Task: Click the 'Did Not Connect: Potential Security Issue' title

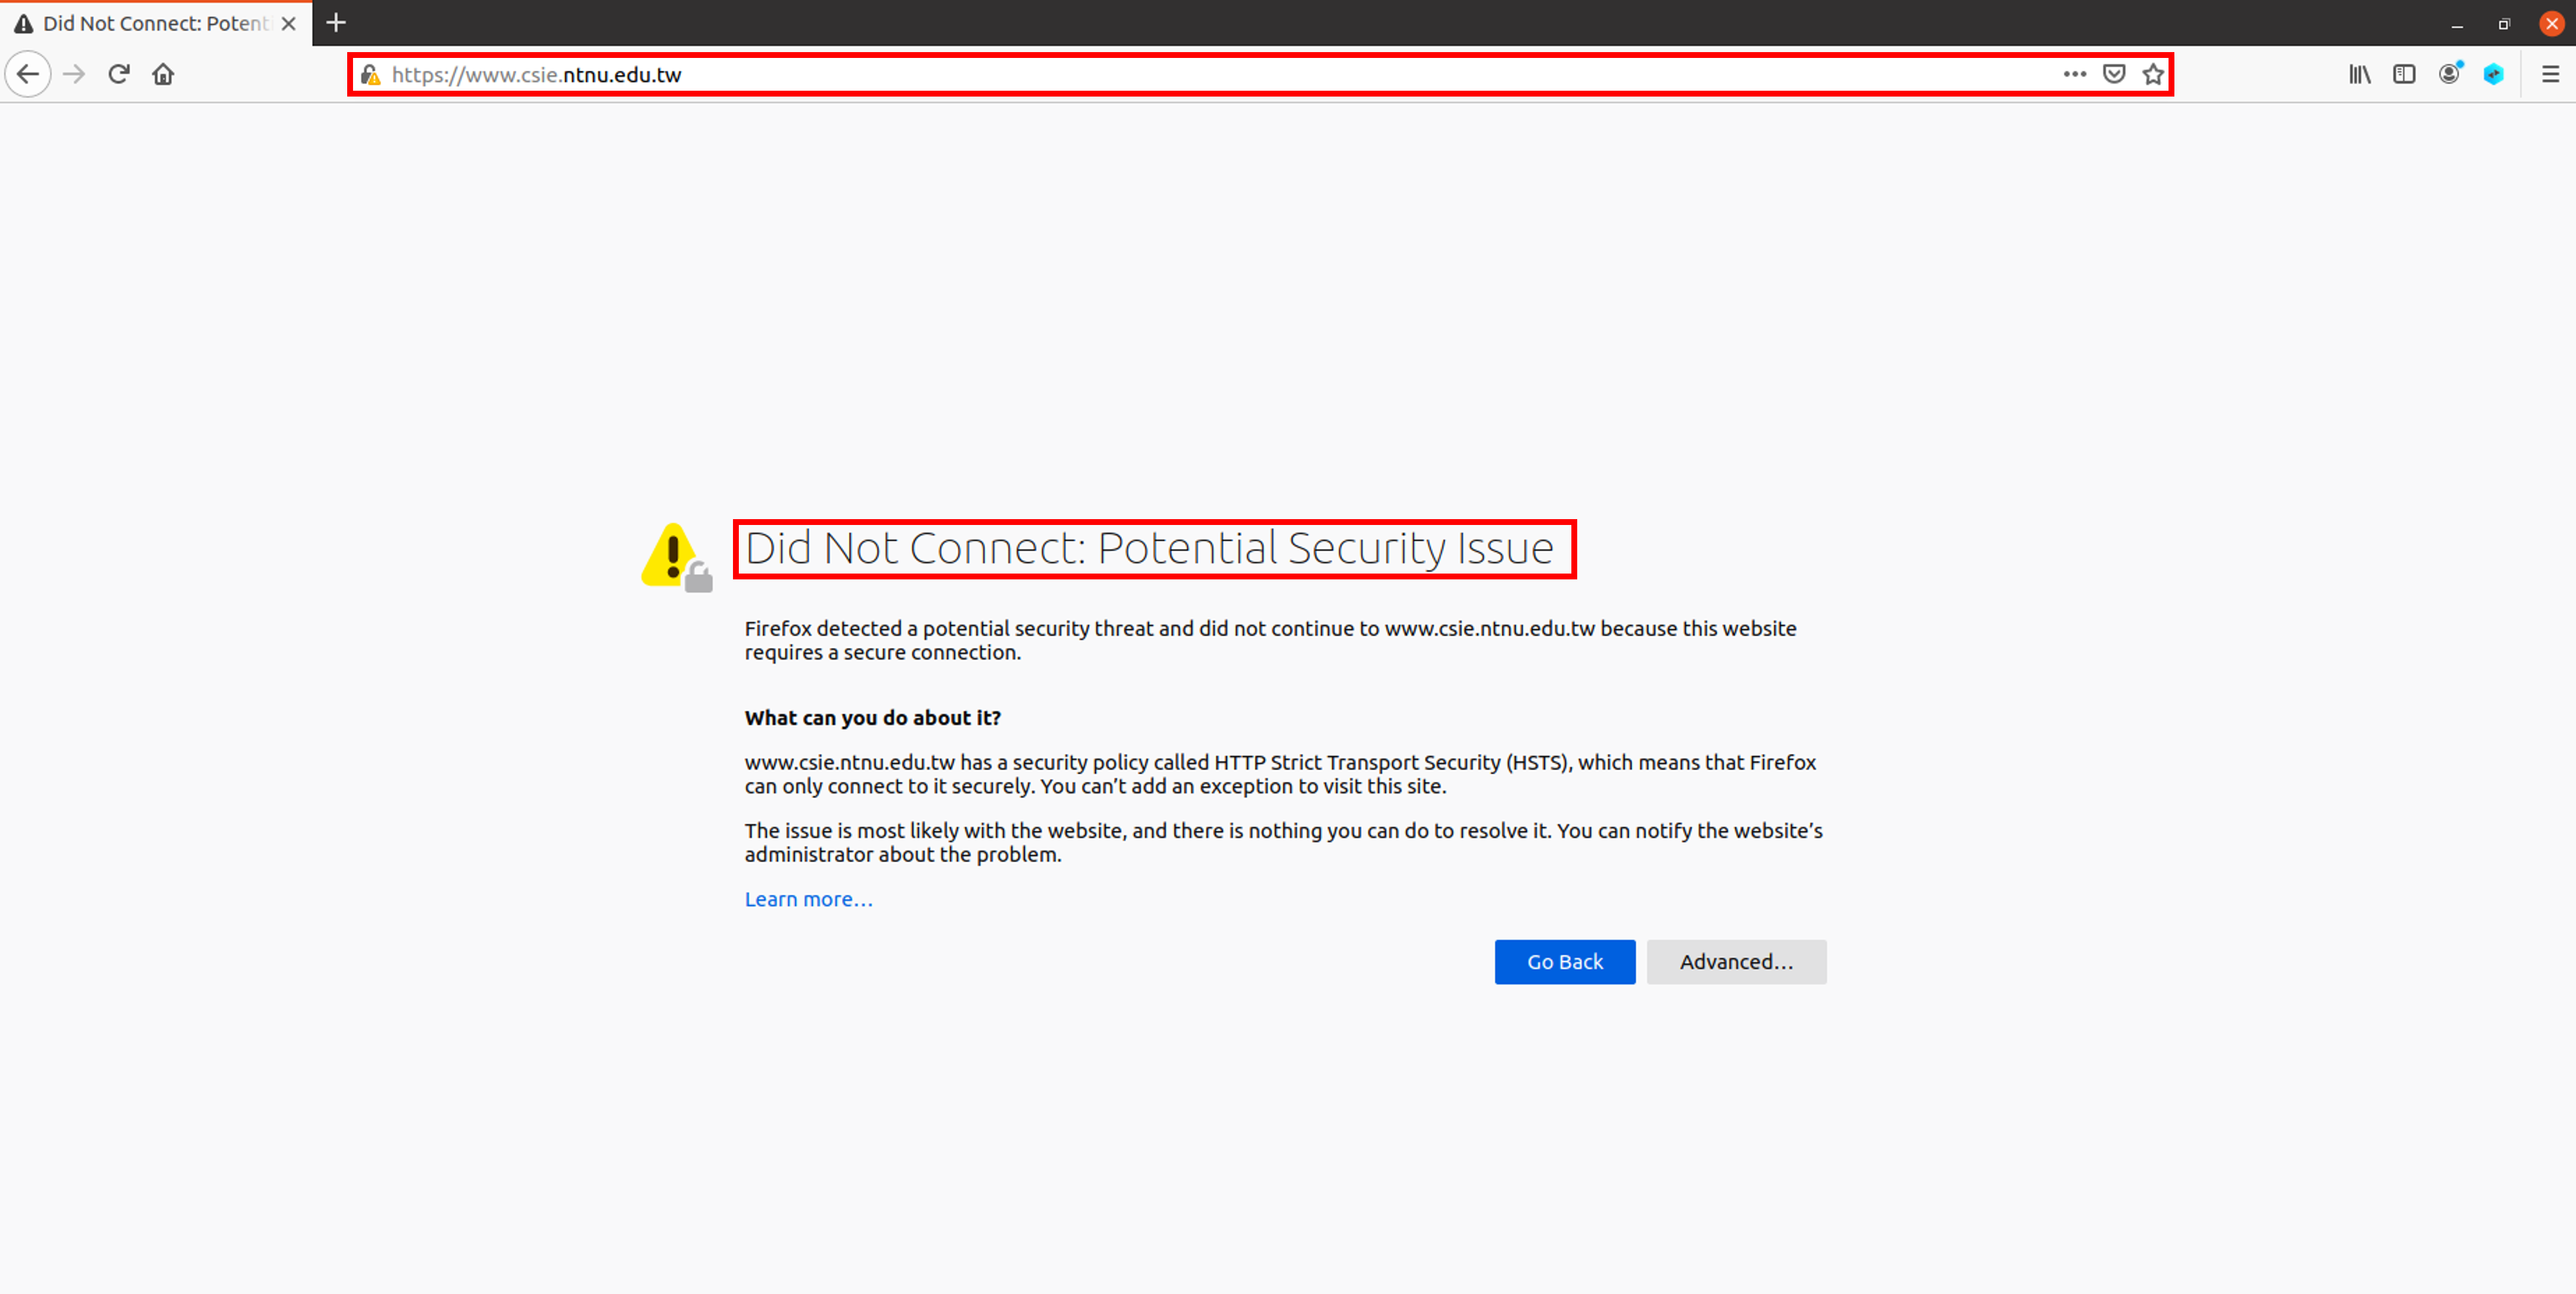Action: pos(1149,548)
